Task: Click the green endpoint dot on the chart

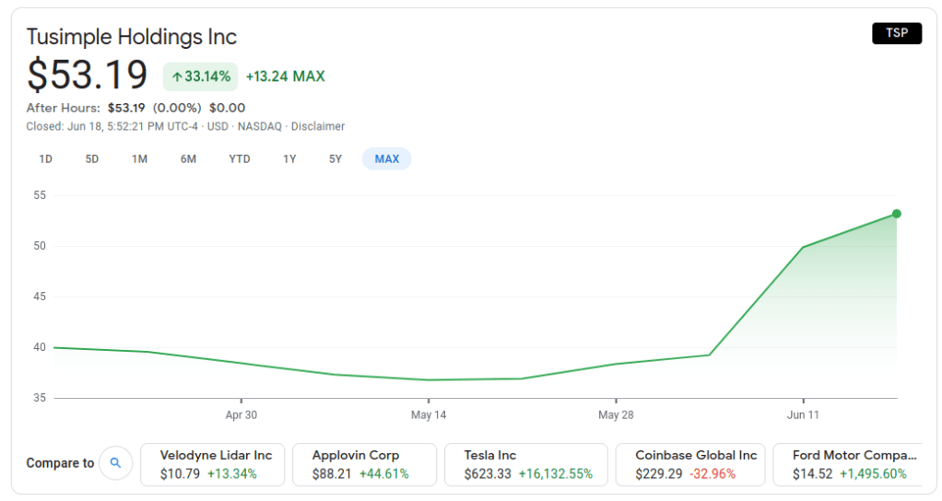Action: (896, 214)
